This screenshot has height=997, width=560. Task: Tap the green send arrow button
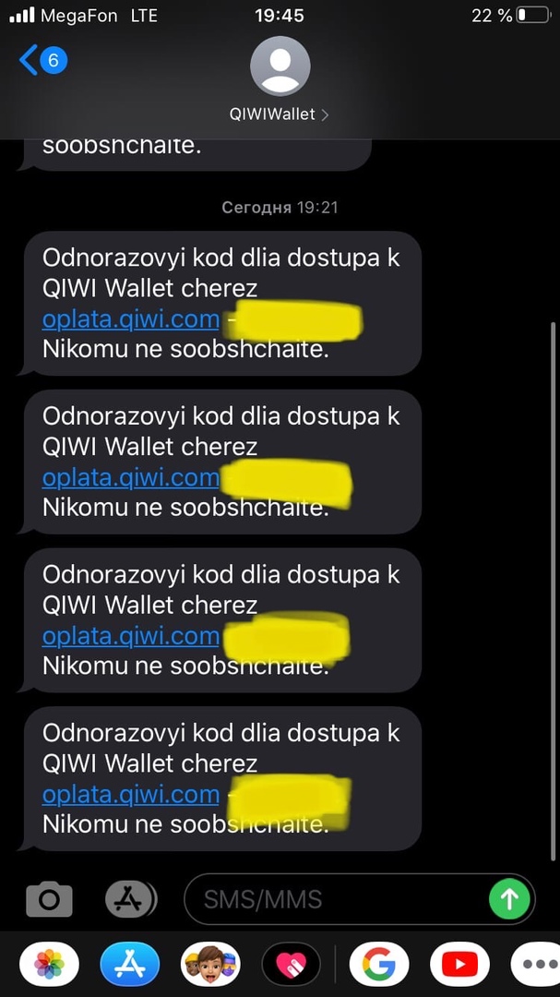click(510, 899)
